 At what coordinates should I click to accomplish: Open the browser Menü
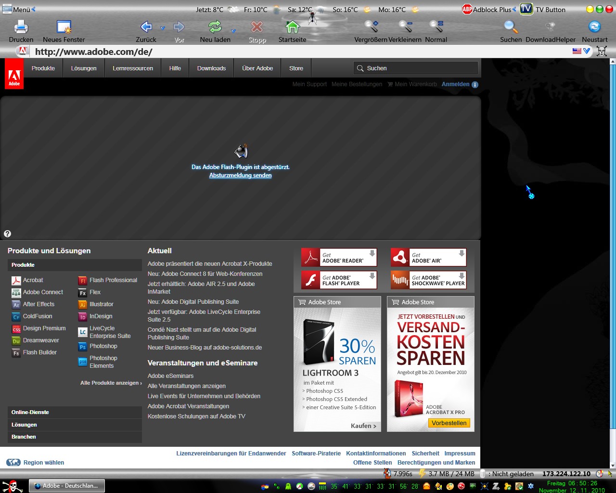[18, 9]
